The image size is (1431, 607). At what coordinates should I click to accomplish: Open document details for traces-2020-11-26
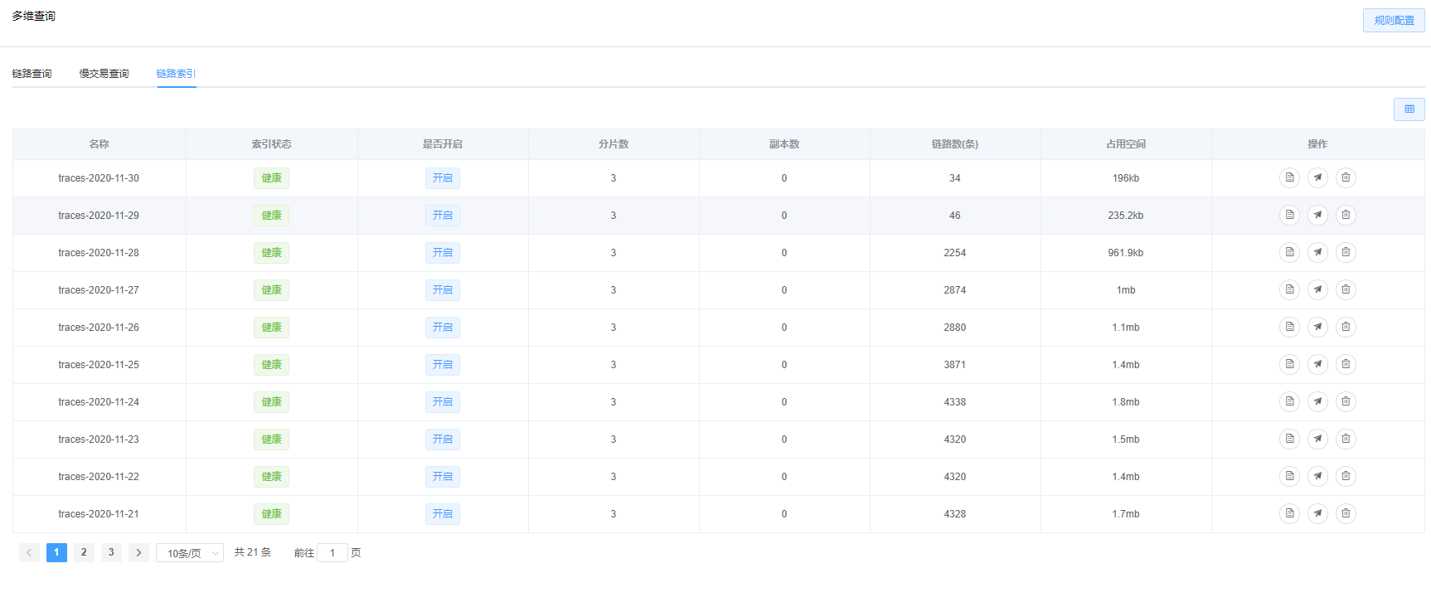click(x=1289, y=327)
